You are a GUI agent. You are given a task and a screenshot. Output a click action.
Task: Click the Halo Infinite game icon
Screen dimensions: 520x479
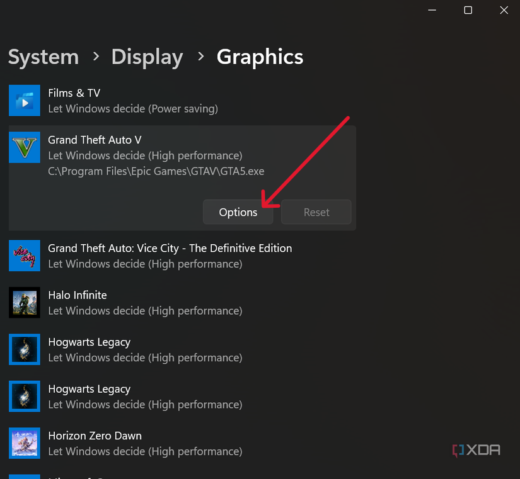pyautogui.click(x=24, y=302)
